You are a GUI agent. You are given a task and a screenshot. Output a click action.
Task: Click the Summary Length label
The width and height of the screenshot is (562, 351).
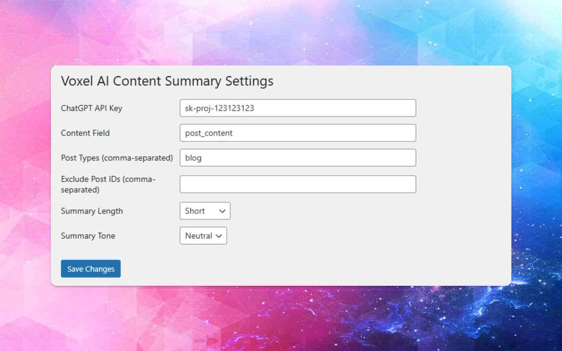(x=92, y=211)
